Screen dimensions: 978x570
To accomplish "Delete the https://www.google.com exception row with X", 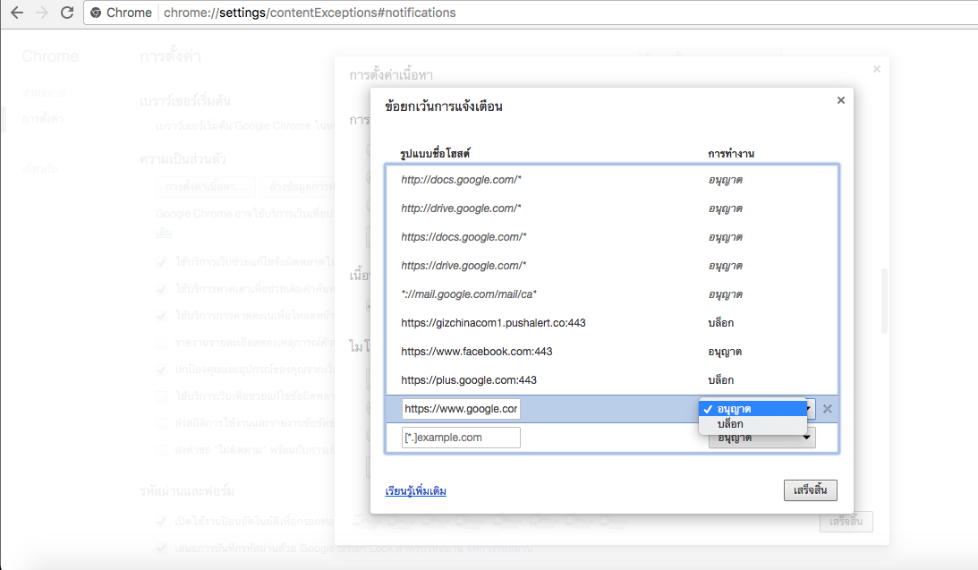I will click(828, 409).
